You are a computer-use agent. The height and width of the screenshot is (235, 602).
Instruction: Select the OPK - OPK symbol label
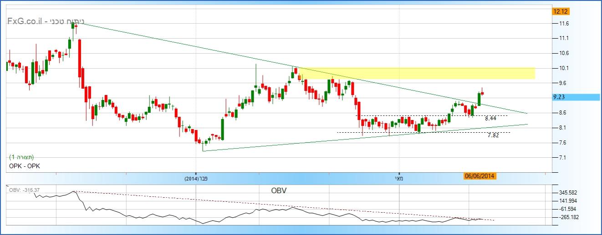[24, 166]
